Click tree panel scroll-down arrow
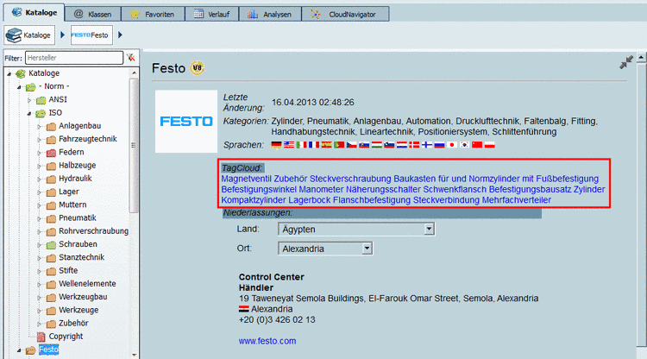Viewport: 647px width, 359px height. point(134,355)
